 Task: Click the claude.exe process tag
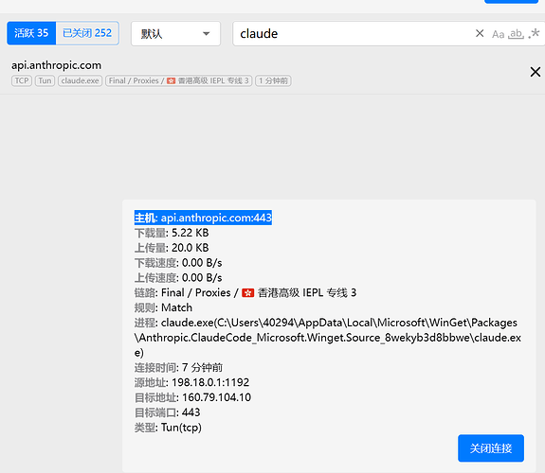pyautogui.click(x=80, y=80)
